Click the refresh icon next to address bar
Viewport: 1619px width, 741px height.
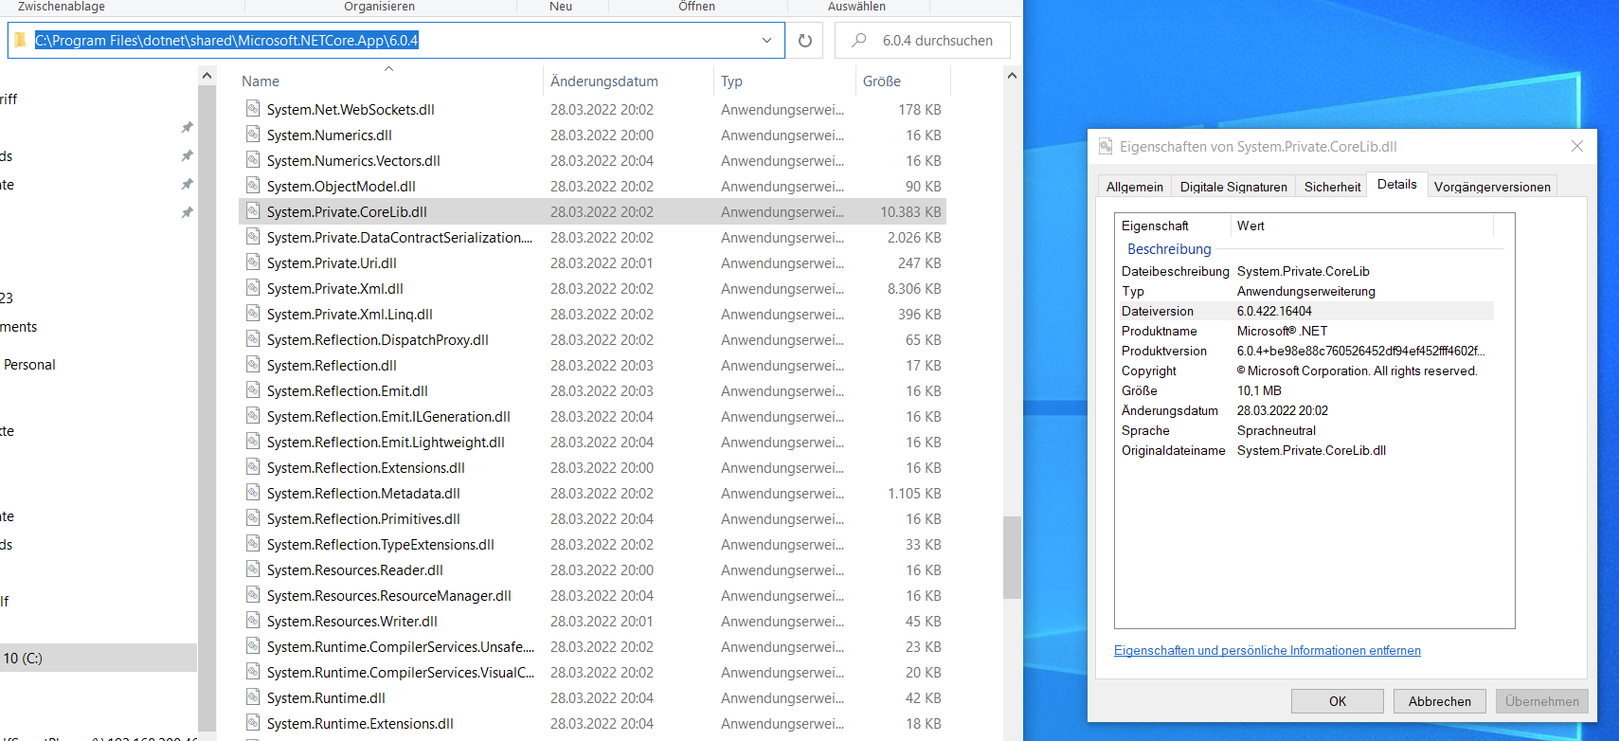(x=805, y=41)
